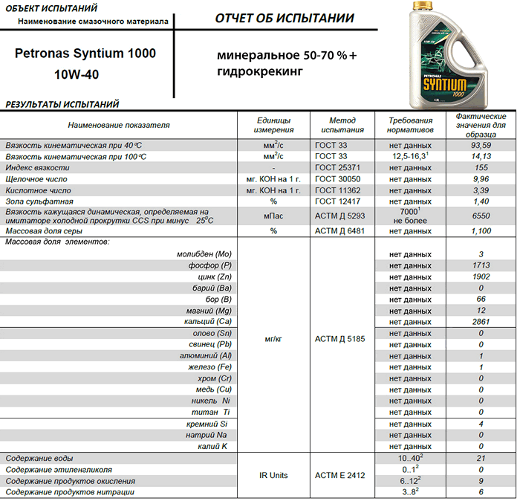Click element "бор (B)"
Image resolution: width=520 pixels, height=501 pixels.
tap(218, 300)
